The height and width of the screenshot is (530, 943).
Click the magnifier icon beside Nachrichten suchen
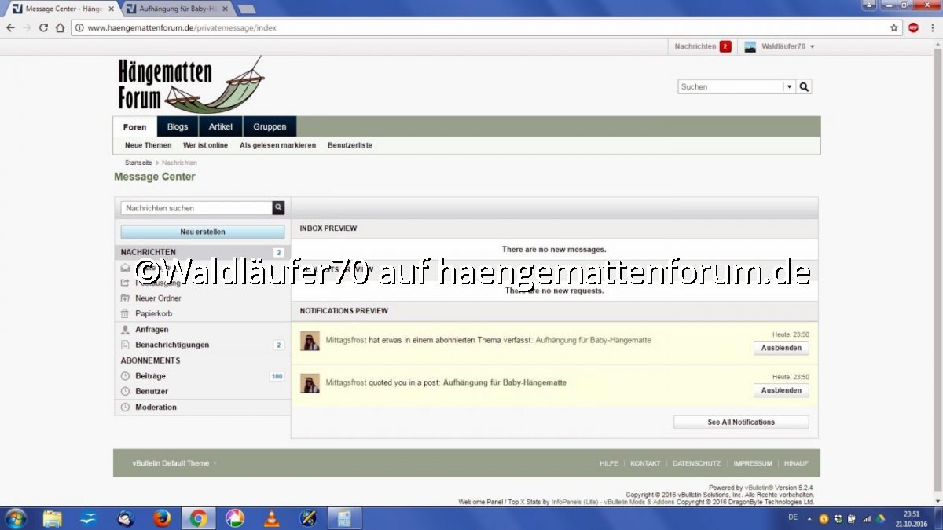278,208
